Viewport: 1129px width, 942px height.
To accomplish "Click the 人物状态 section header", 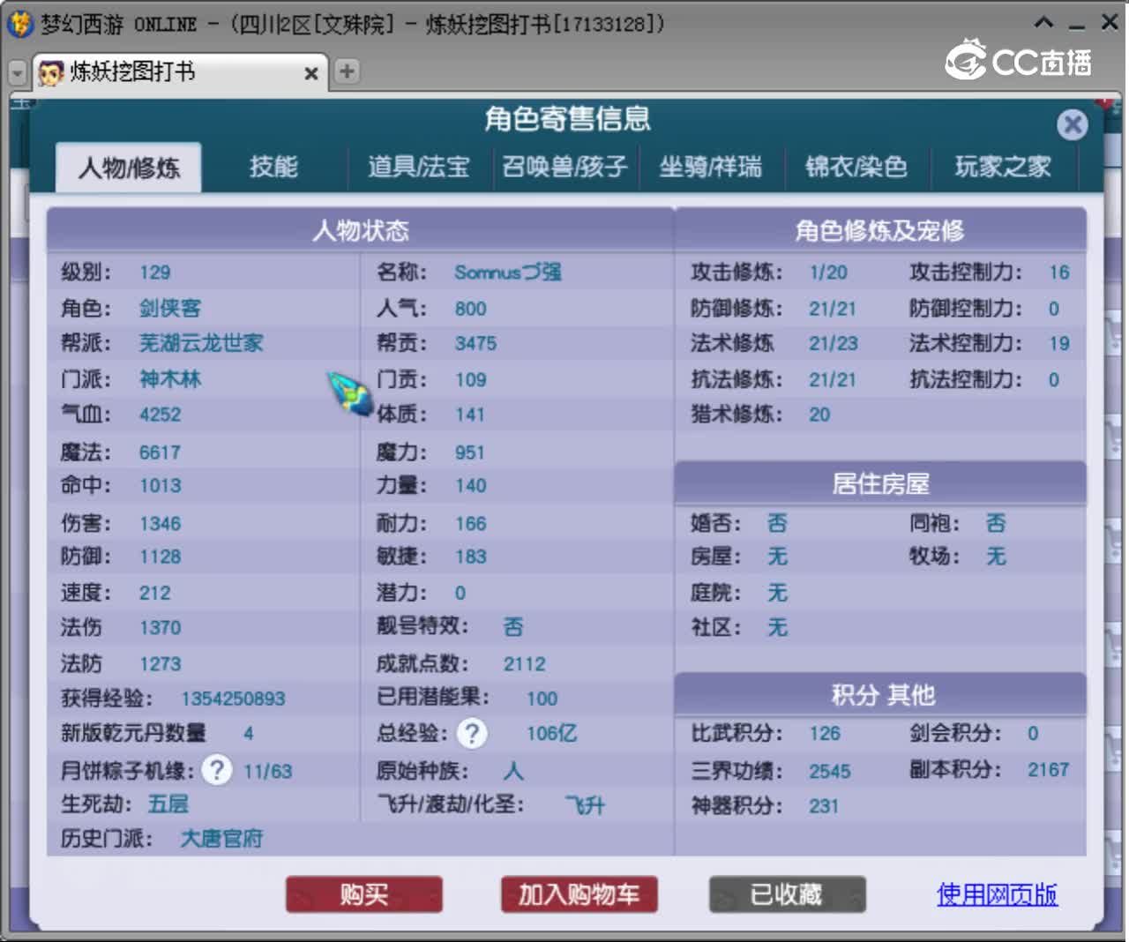I will tap(361, 230).
